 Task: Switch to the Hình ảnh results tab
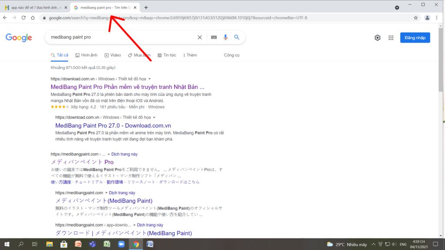pyautogui.click(x=86, y=55)
